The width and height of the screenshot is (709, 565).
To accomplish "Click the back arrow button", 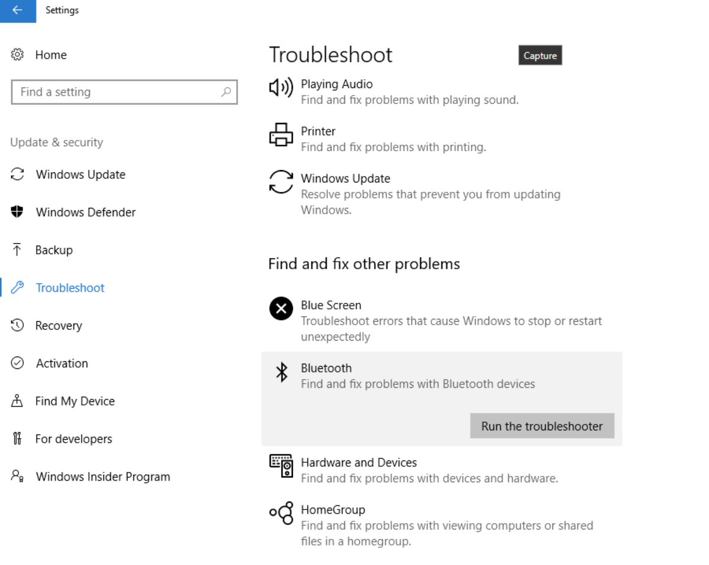I will (18, 11).
